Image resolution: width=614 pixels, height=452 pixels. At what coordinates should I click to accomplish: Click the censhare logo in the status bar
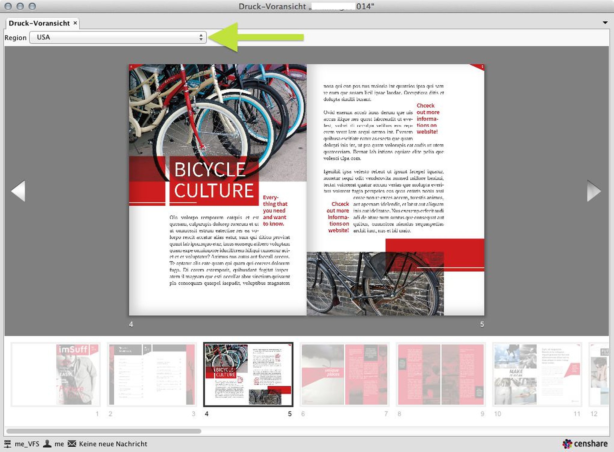(x=585, y=444)
